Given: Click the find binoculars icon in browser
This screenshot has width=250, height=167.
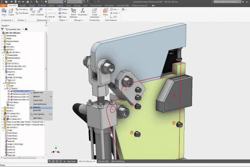Looking at the screenshot, I should (x=26, y=29).
